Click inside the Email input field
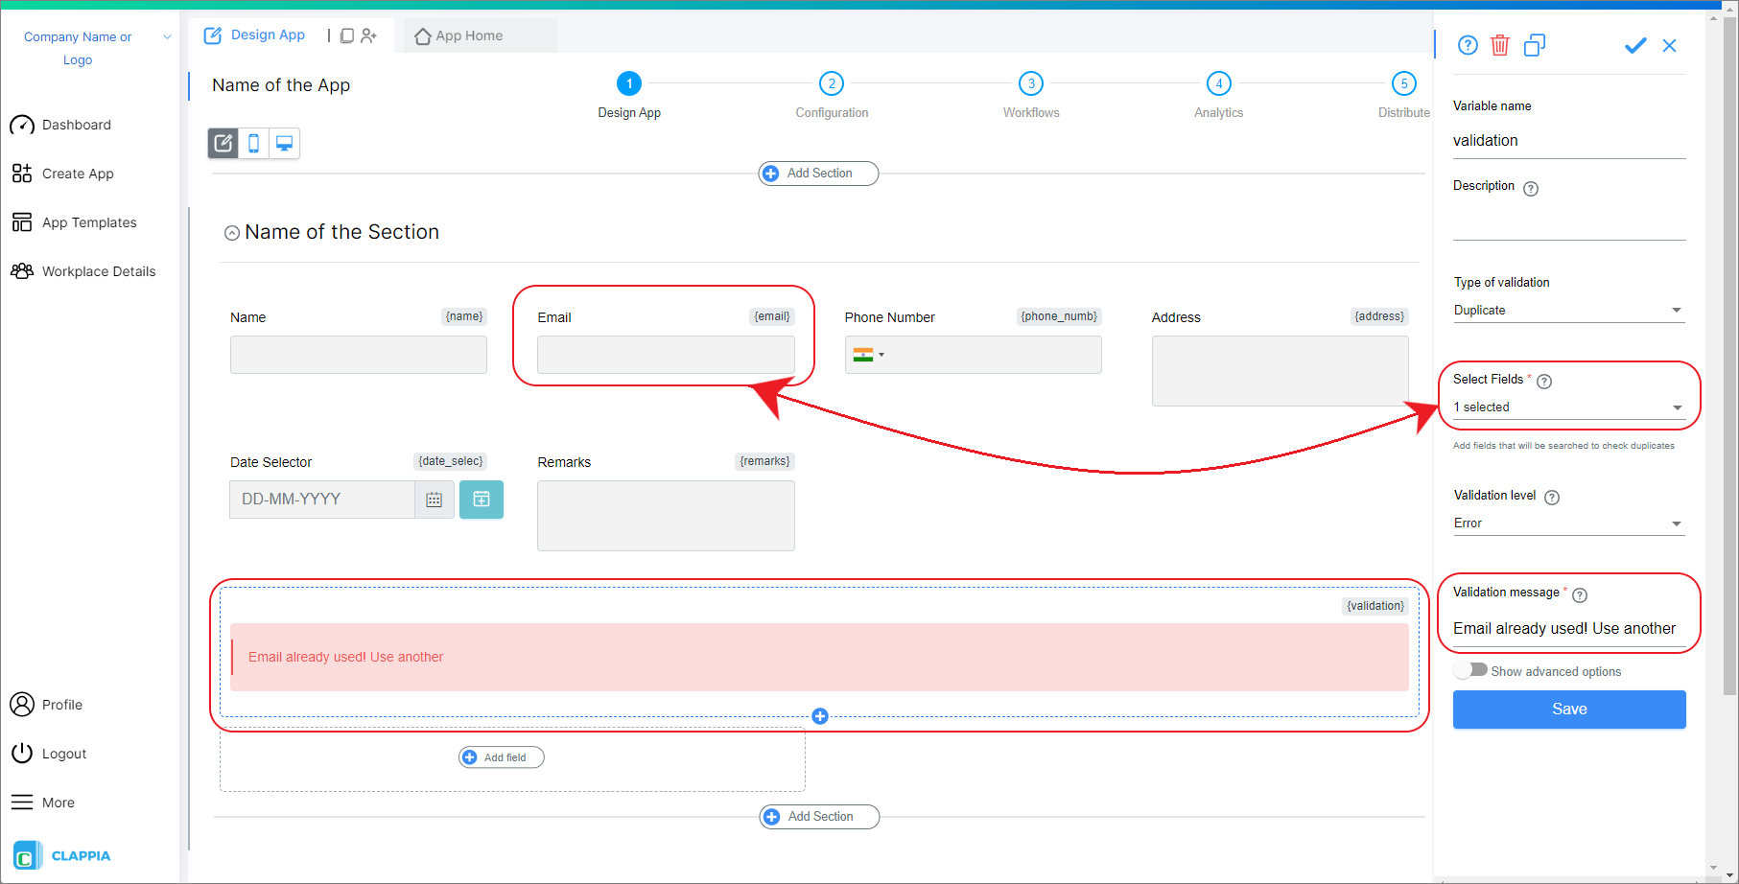Screen dimensions: 1739x884 click(x=666, y=355)
